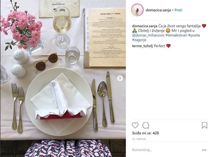
Task: Go to next photo with arrow
Action: [x=120, y=78]
